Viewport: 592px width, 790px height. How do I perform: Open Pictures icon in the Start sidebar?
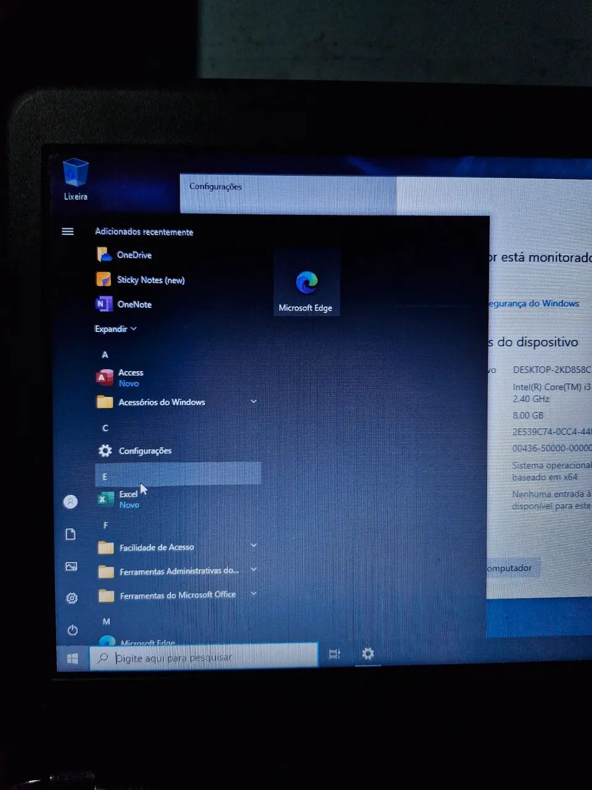tap(72, 566)
